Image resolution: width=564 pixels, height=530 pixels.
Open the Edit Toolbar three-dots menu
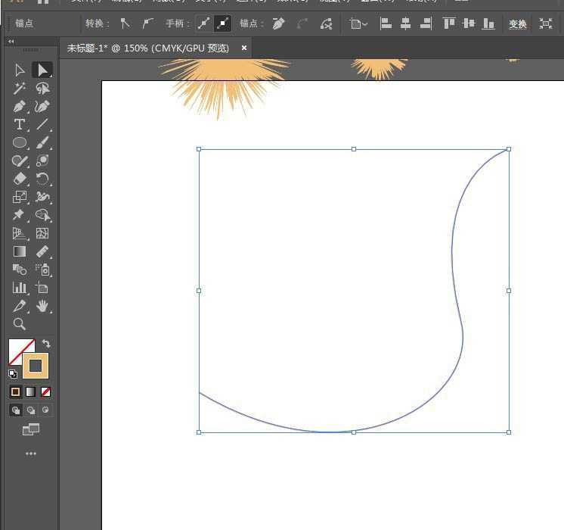pos(31,454)
